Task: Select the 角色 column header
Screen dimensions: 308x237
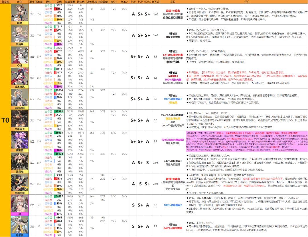Action: point(20,2)
